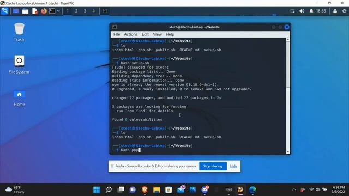Open Task View on Windows taskbar

point(121,189)
